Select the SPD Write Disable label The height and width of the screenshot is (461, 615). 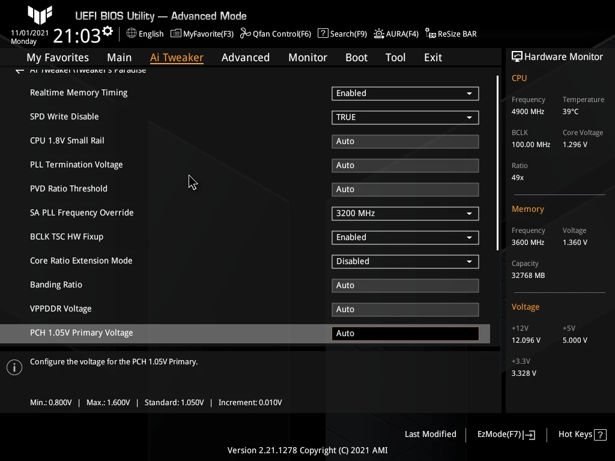tap(64, 116)
